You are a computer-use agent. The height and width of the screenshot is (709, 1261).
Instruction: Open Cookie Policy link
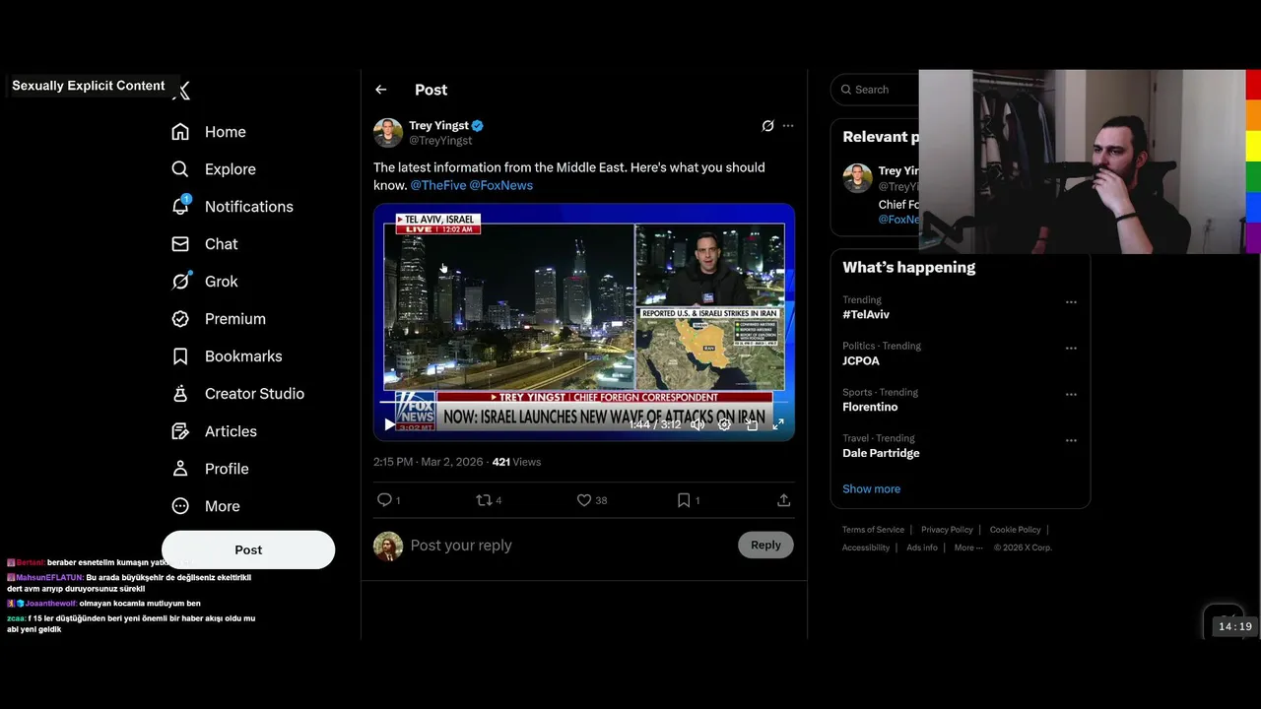pos(1015,530)
